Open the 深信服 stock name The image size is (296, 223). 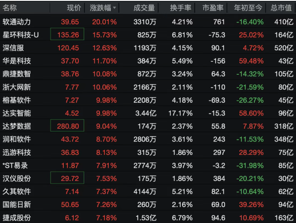[x=13, y=48]
